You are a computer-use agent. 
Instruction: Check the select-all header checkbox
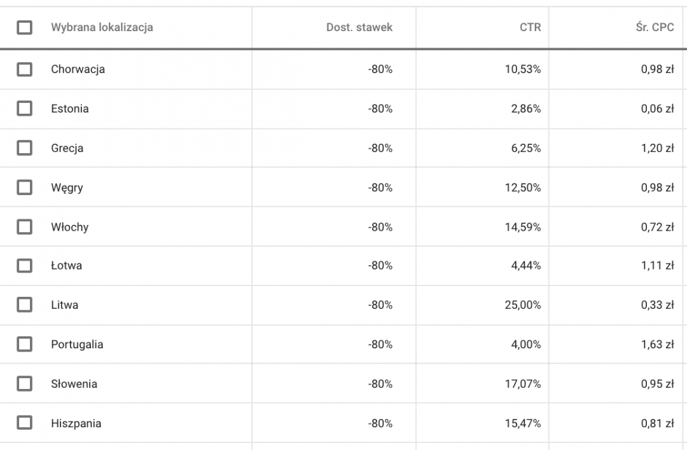[24, 27]
